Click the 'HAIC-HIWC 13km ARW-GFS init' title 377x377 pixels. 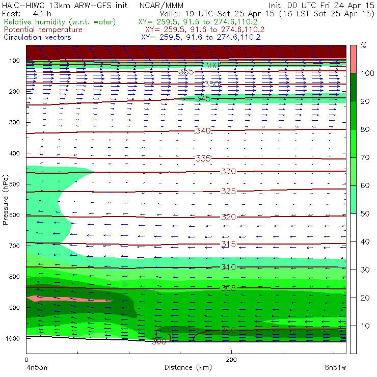point(65,5)
